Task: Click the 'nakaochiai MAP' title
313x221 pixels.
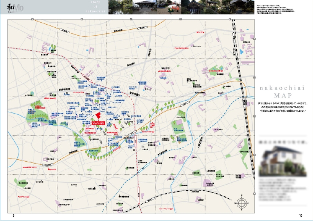Action: click(x=283, y=92)
